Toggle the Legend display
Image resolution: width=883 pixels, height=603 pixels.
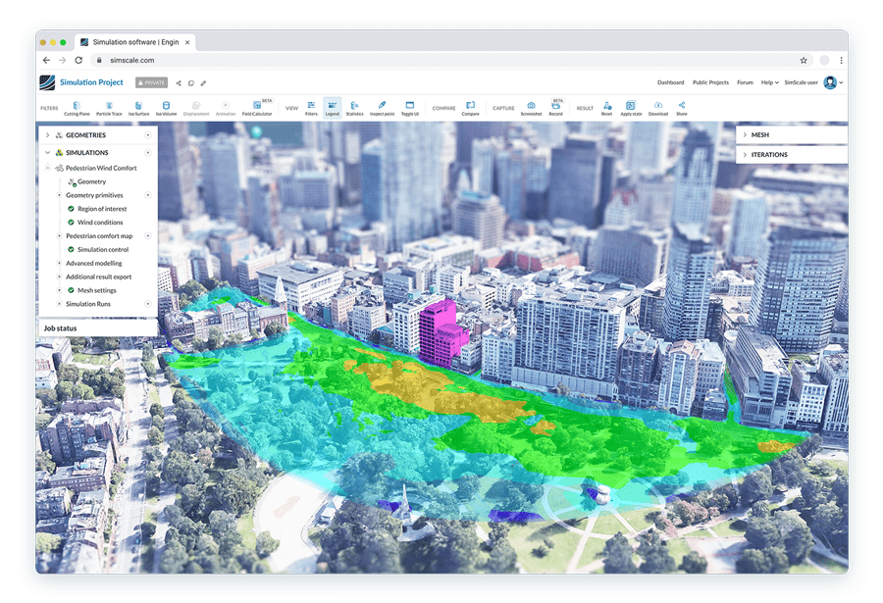click(332, 108)
